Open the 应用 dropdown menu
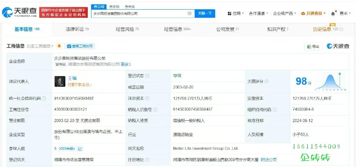This screenshot has height=167, width=356. [x=236, y=13]
